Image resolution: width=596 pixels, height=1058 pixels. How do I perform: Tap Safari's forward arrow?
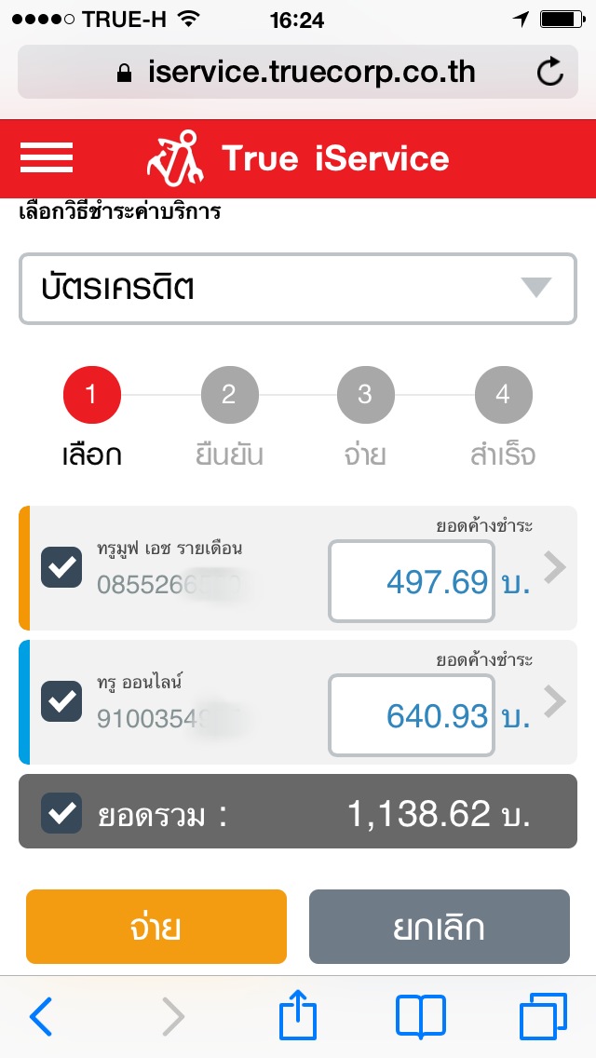[173, 1016]
